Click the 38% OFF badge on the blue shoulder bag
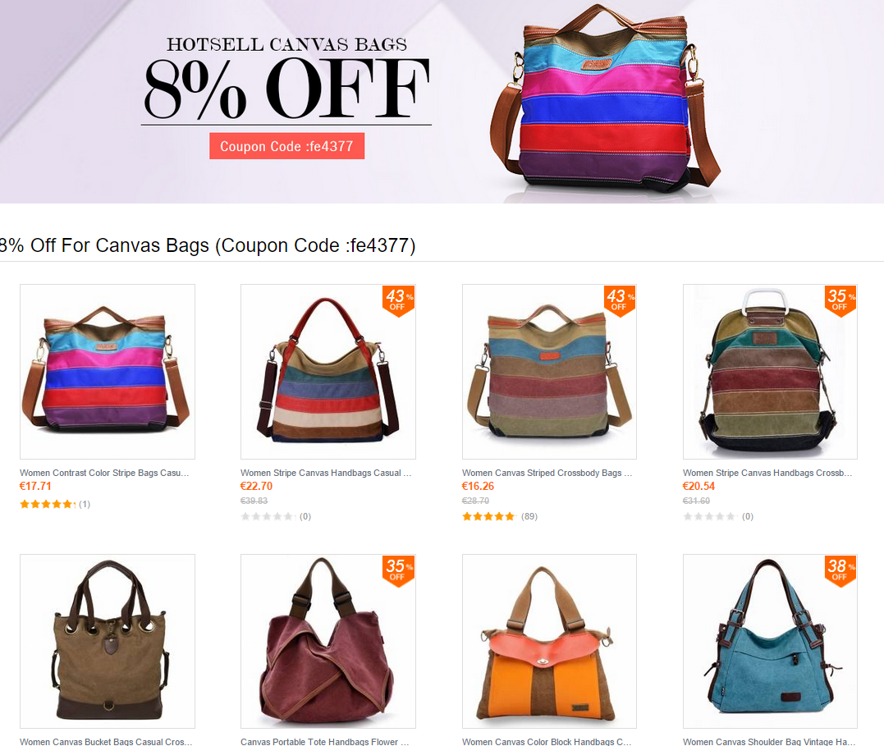Viewport: 884px width, 746px height. pos(840,570)
